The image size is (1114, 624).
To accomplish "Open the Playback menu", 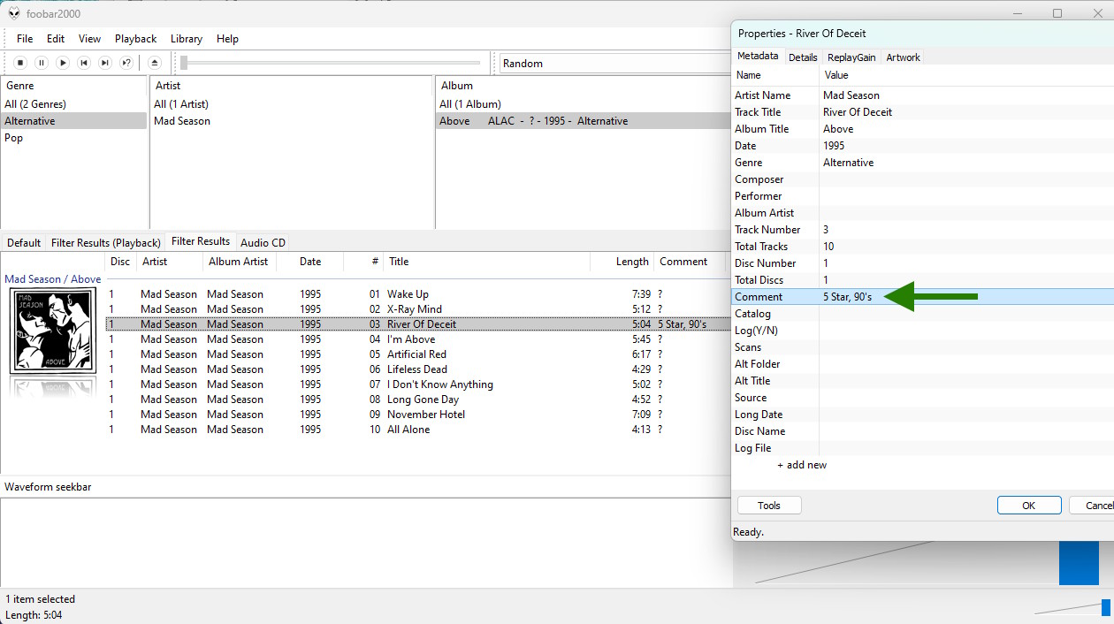I will click(135, 39).
